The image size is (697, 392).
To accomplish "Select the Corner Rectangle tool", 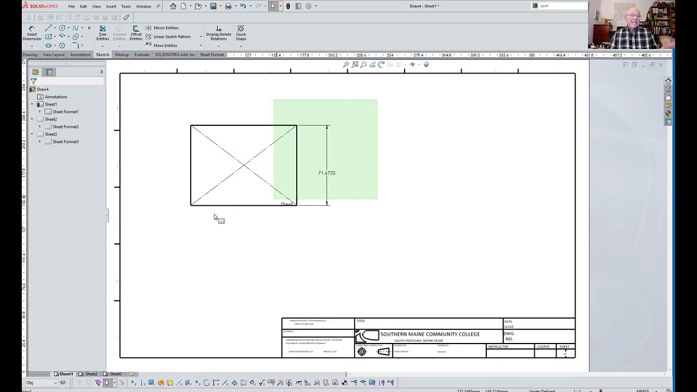I will point(48,36).
